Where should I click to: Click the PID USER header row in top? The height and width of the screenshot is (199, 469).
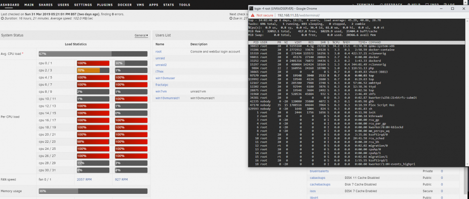(x=356, y=43)
